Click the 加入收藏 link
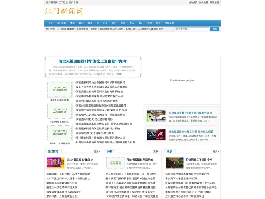Screen dimensions: 265x199 (x=204, y=3)
